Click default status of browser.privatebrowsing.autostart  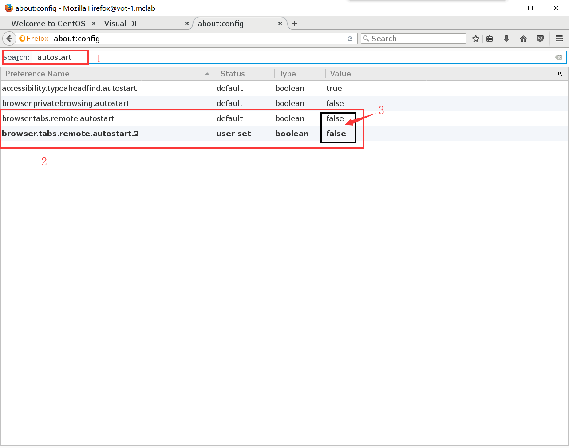click(230, 103)
